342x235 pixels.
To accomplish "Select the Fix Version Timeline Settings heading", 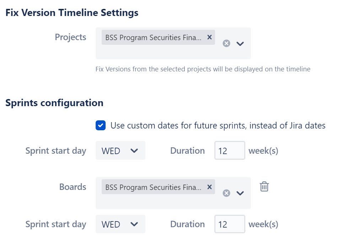I will click(x=72, y=12).
